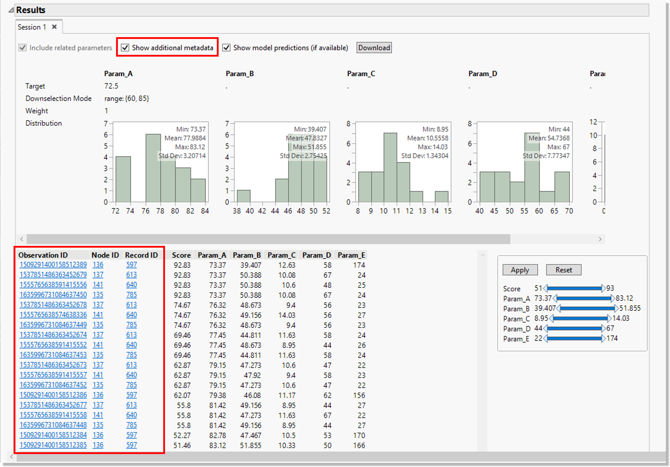Open observation 1537851486363452679 link
Screen dimensions: 670x467
coord(53,275)
